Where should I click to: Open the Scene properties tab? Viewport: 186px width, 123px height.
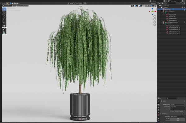[x=159, y=113]
